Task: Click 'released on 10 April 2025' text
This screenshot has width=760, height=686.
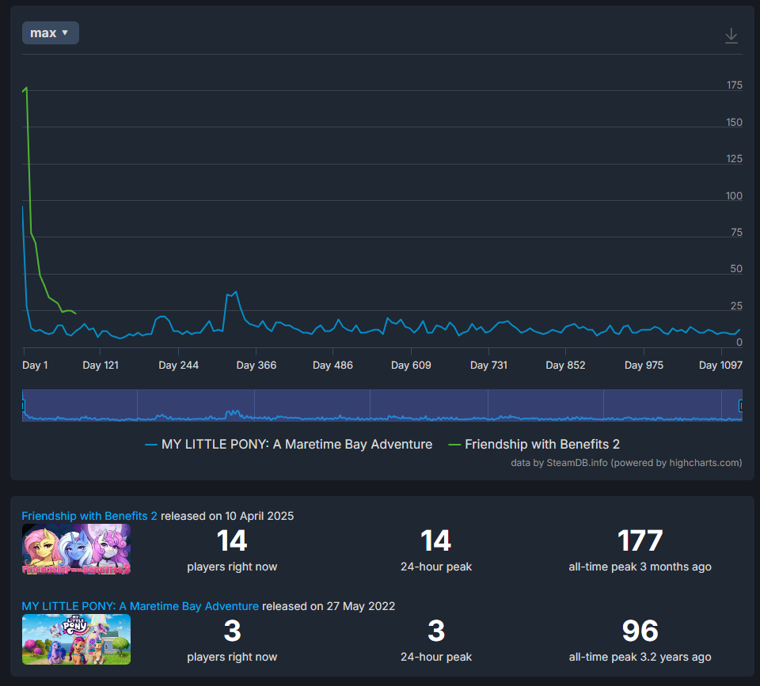Action: (227, 516)
